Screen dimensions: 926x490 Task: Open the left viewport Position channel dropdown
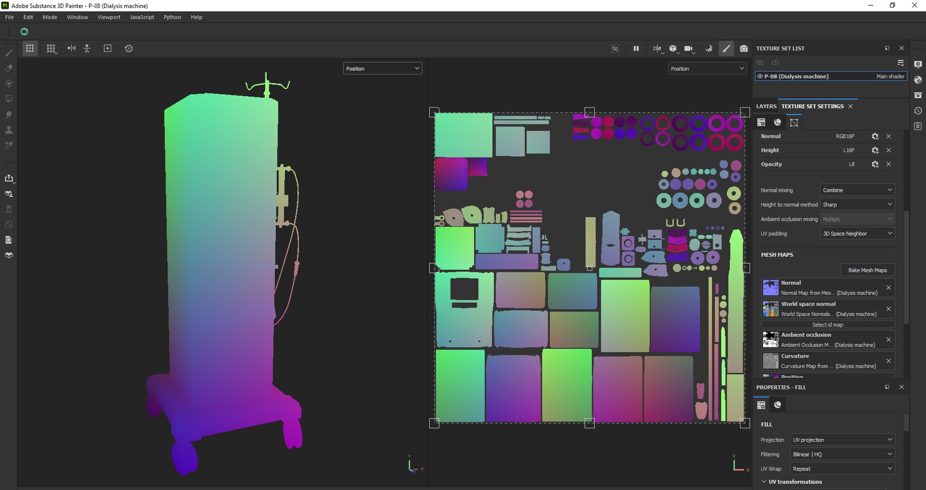point(382,68)
